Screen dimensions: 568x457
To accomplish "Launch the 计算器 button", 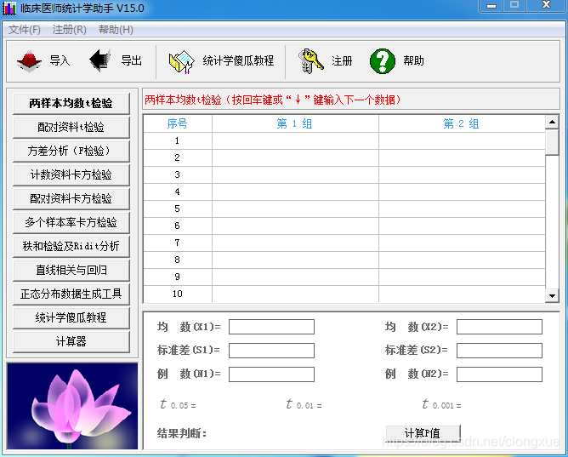I will coord(71,342).
